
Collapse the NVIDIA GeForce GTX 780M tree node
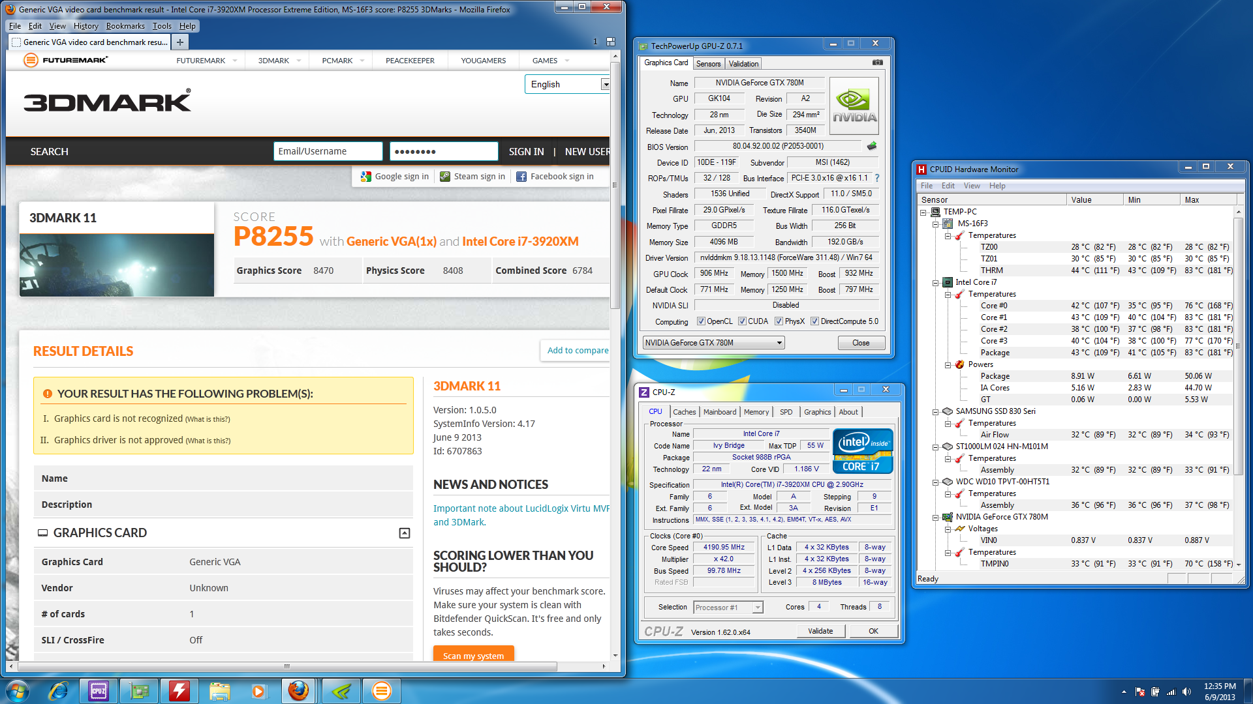[935, 517]
